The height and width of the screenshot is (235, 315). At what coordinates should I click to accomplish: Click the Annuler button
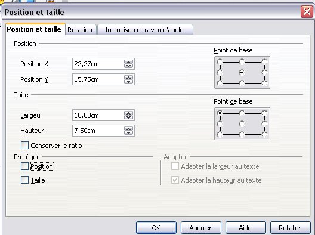200,228
